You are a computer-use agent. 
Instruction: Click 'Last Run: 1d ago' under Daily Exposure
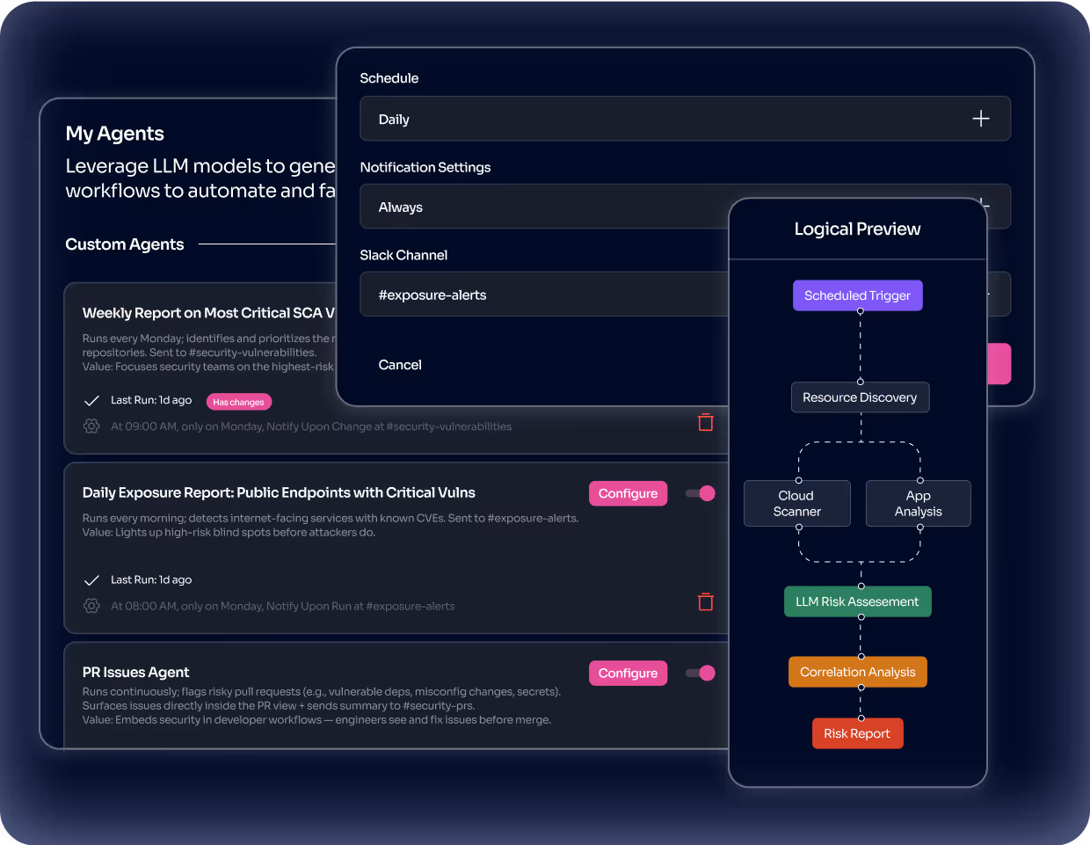(151, 579)
